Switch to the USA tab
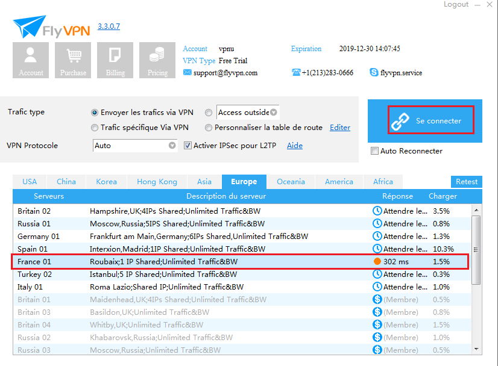This screenshot has width=498, height=366. (x=30, y=182)
